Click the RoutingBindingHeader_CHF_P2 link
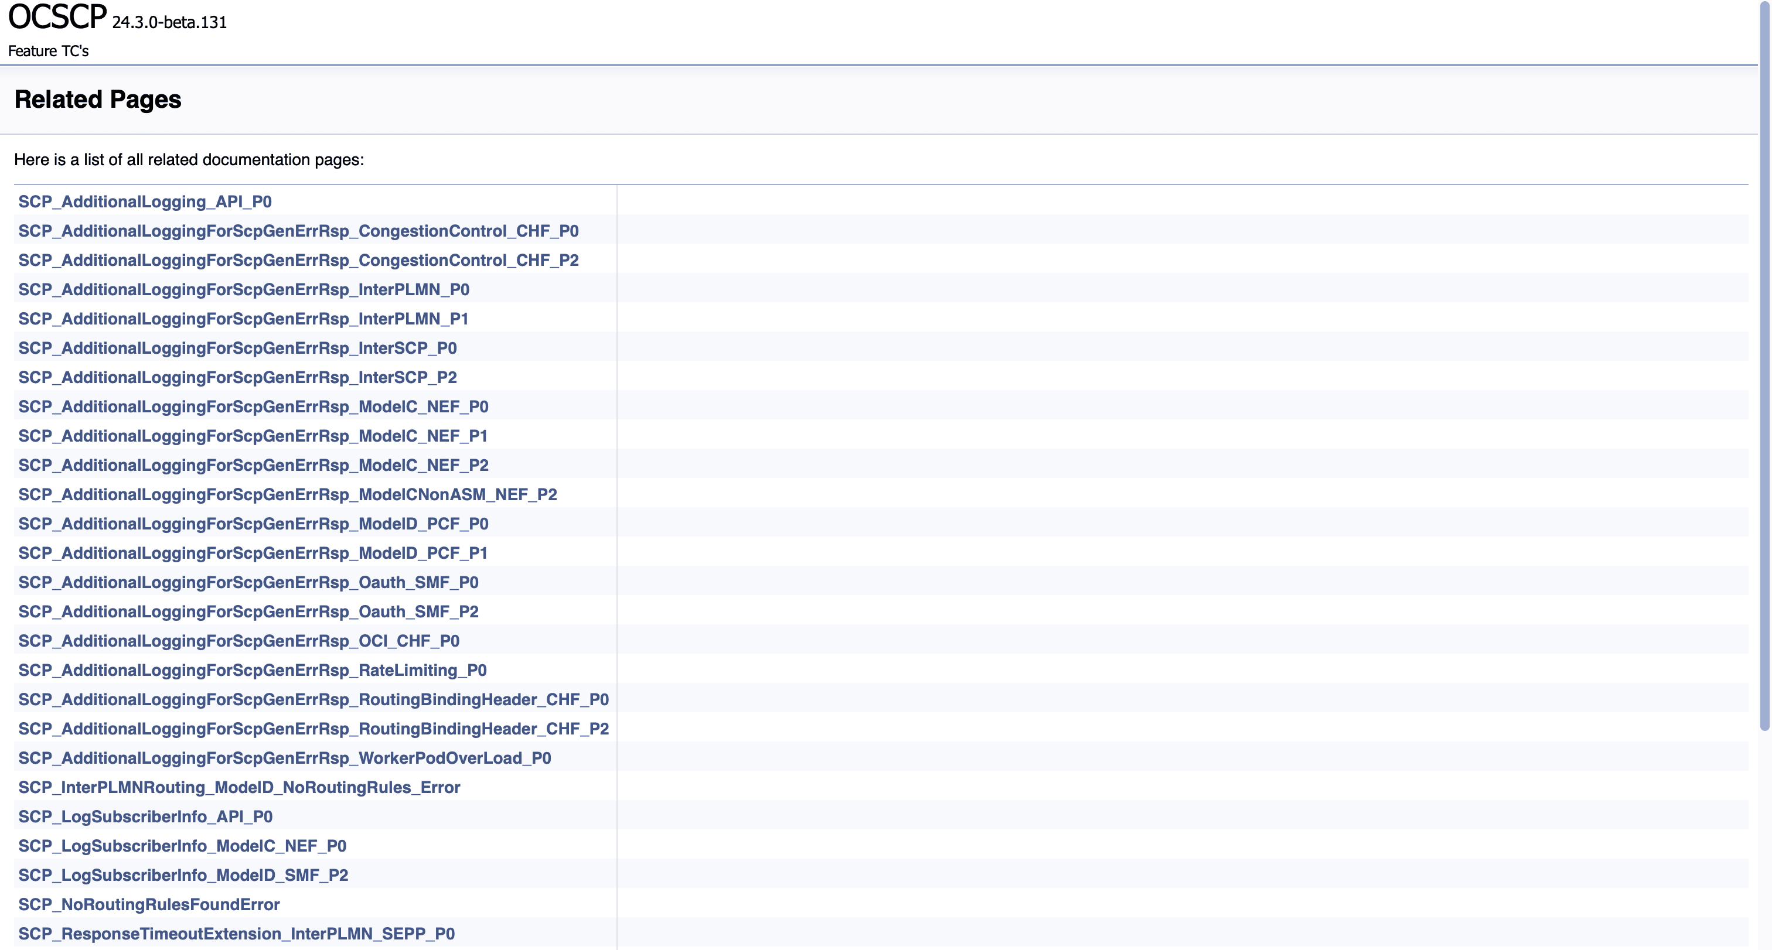Viewport: 1772px width, 950px height. (313, 729)
